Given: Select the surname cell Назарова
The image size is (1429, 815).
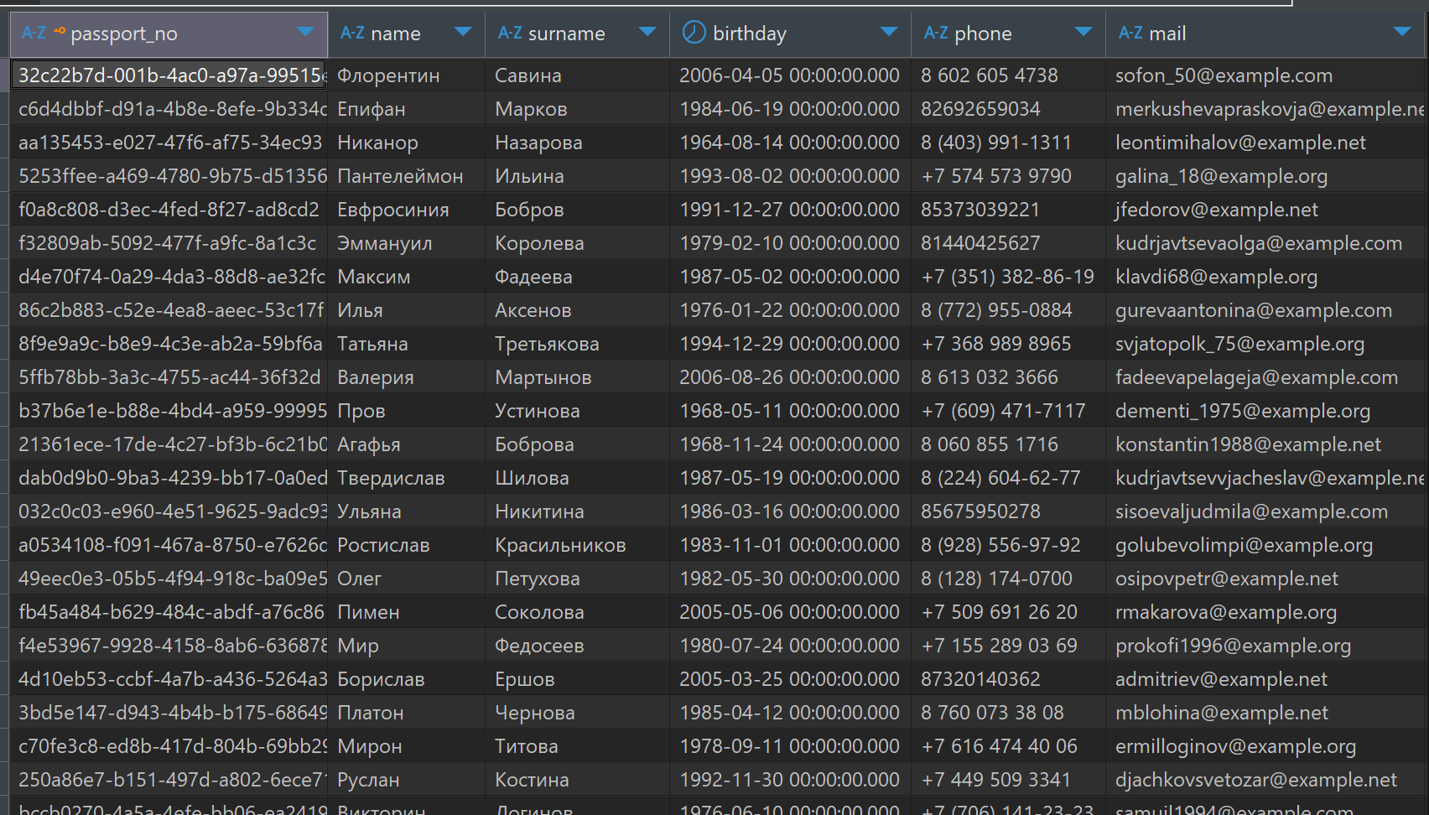Looking at the screenshot, I should pos(578,143).
